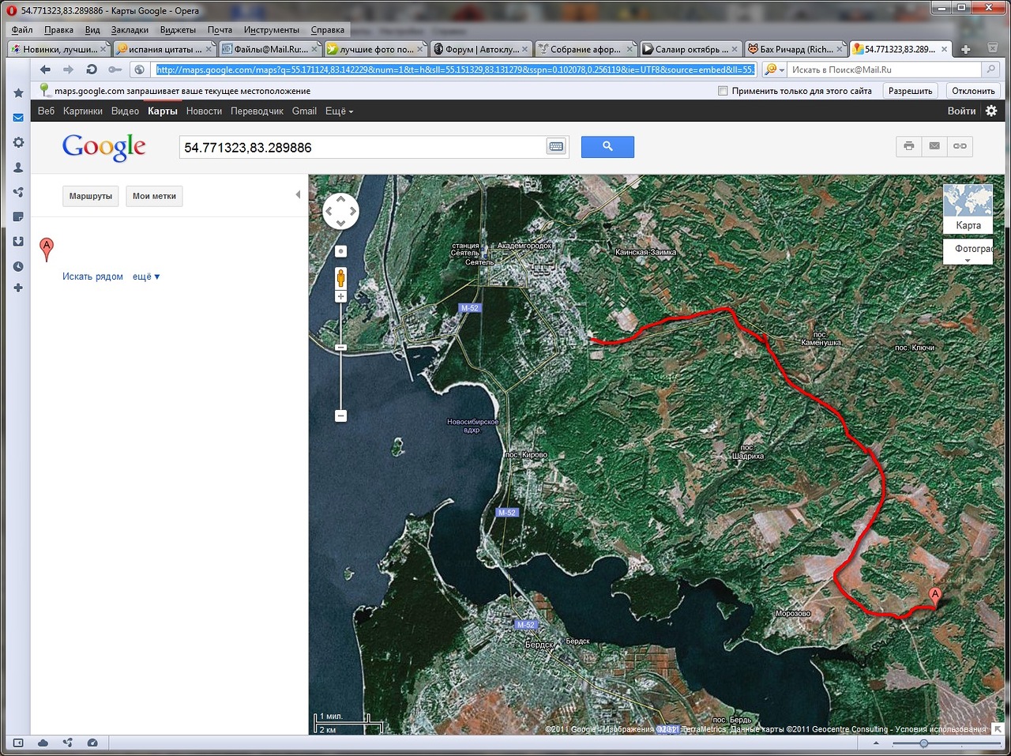Switch to the 'Файлы@Mail.Ru' tab
Screen dimensions: 1011x756
(x=269, y=49)
